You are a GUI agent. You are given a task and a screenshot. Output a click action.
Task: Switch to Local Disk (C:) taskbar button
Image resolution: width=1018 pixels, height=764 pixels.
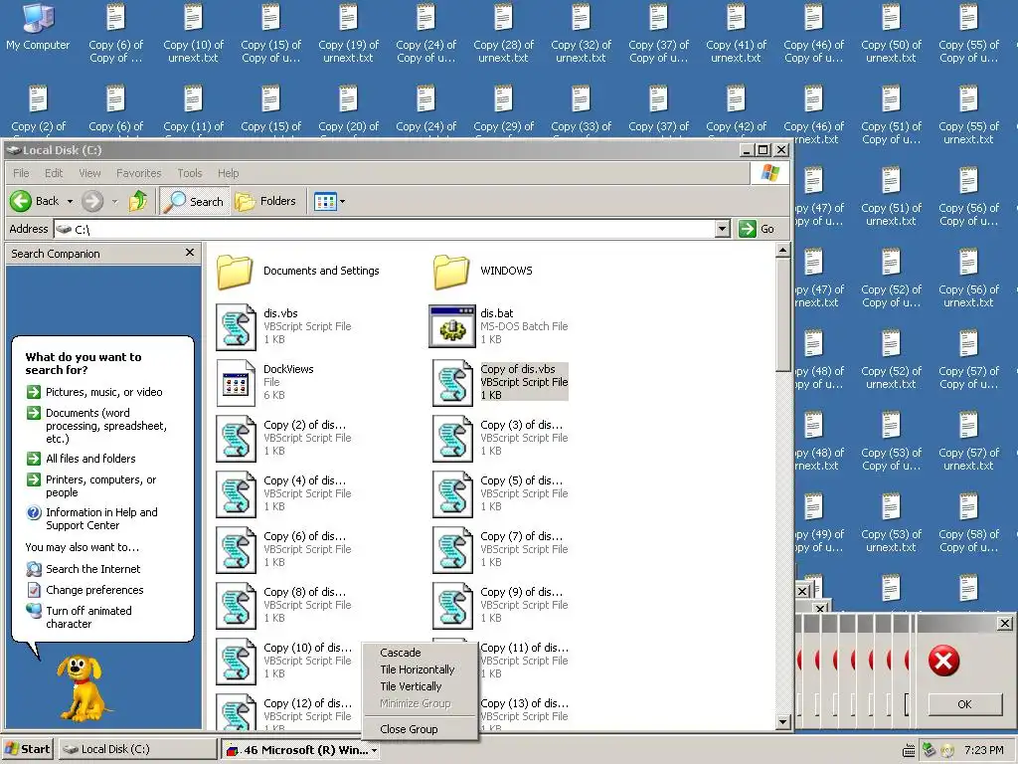(x=137, y=749)
